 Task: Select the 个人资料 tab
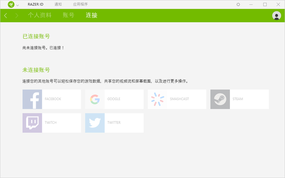click(x=39, y=15)
